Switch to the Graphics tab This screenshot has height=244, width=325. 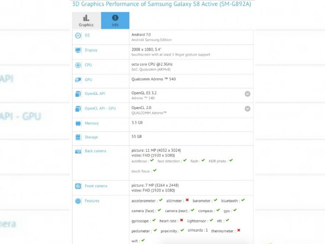tap(87, 21)
